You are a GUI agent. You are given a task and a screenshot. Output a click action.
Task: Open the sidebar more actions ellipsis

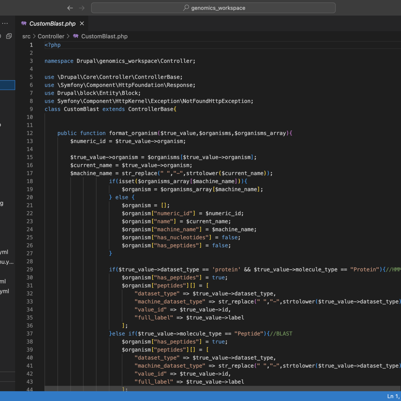coord(5,23)
